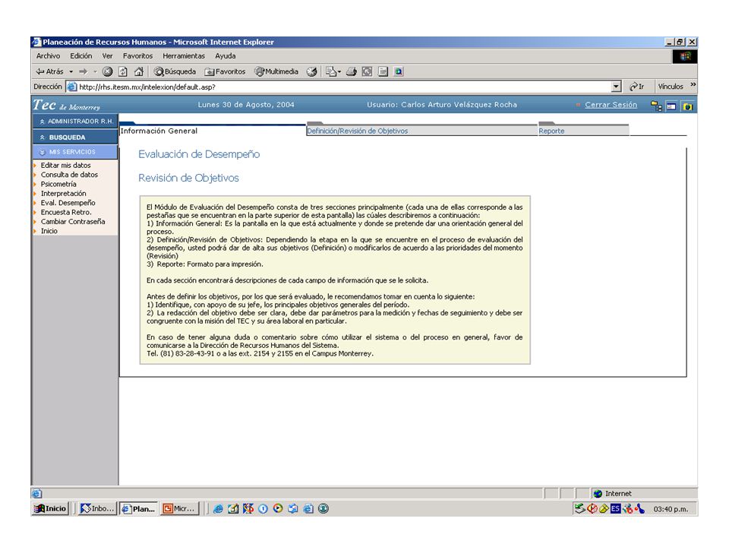The image size is (729, 547).
Task: Expand the Vínculos links chevron
Action: point(693,84)
